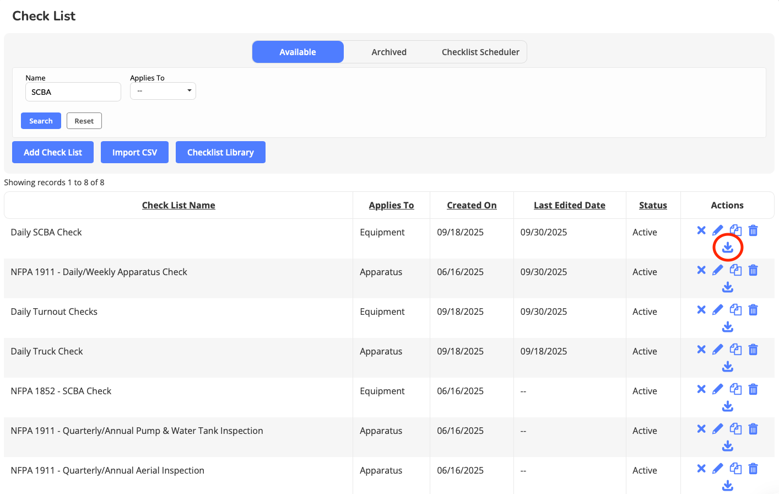Sort by Check List Name column
Image resolution: width=779 pixels, height=494 pixels.
pyautogui.click(x=178, y=205)
